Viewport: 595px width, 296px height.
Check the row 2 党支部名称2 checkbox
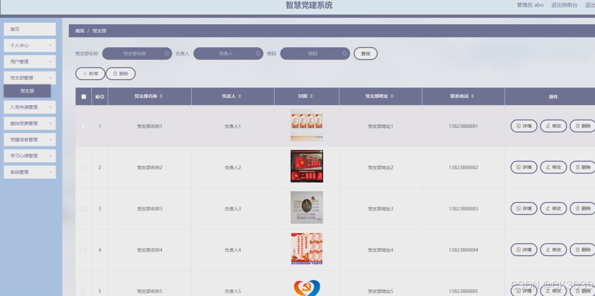pyautogui.click(x=83, y=167)
